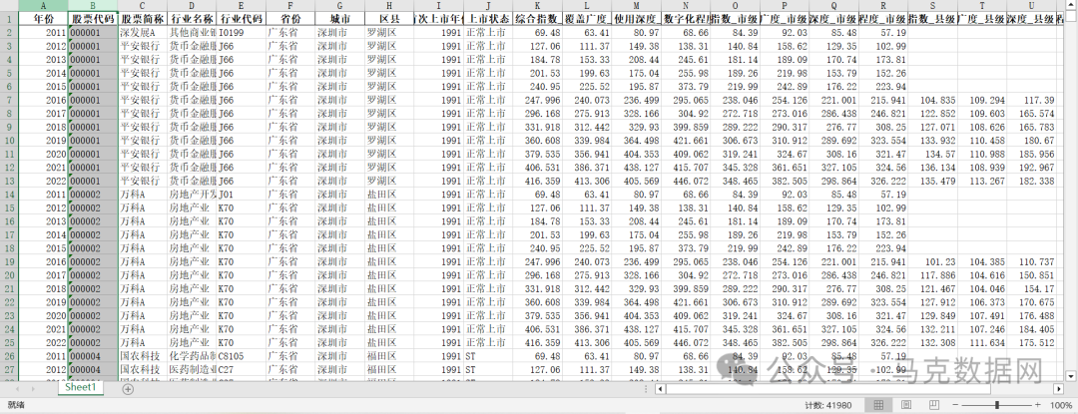
Task: Select column S header
Action: coord(933,5)
